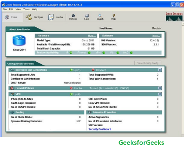Open the Tools menu
Viewport: 185px width, 147px height.
[26, 9]
